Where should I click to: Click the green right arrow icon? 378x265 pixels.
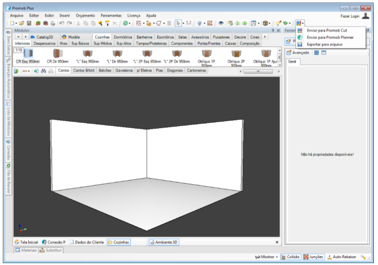pyautogui.click(x=245, y=23)
